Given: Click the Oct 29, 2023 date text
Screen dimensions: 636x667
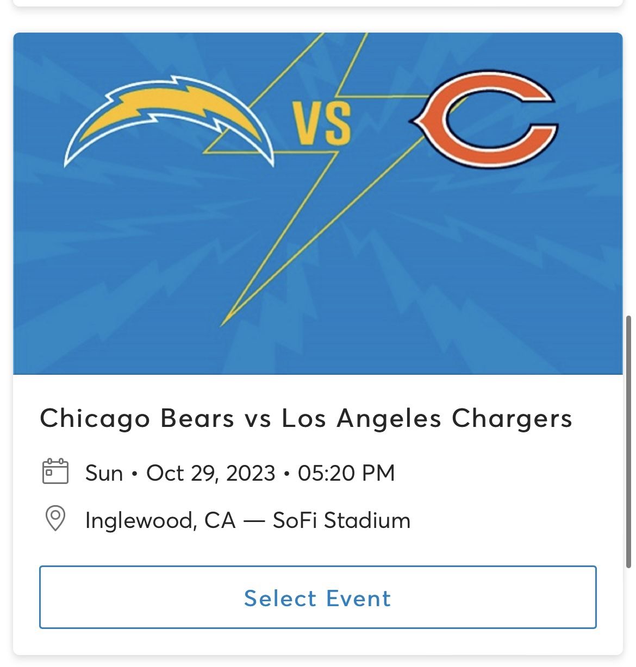Looking at the screenshot, I should (210, 473).
